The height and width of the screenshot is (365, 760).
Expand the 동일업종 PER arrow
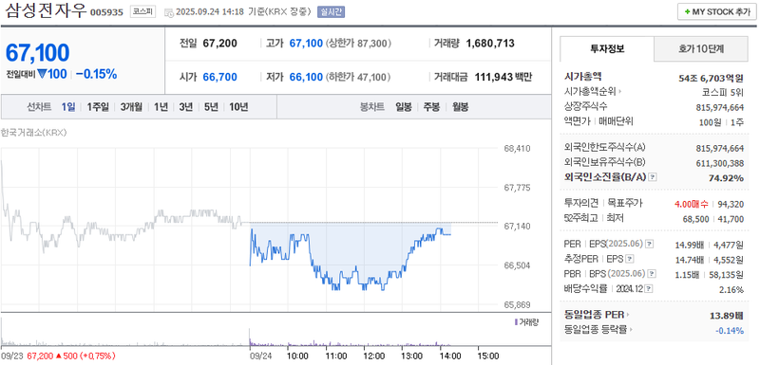628,315
